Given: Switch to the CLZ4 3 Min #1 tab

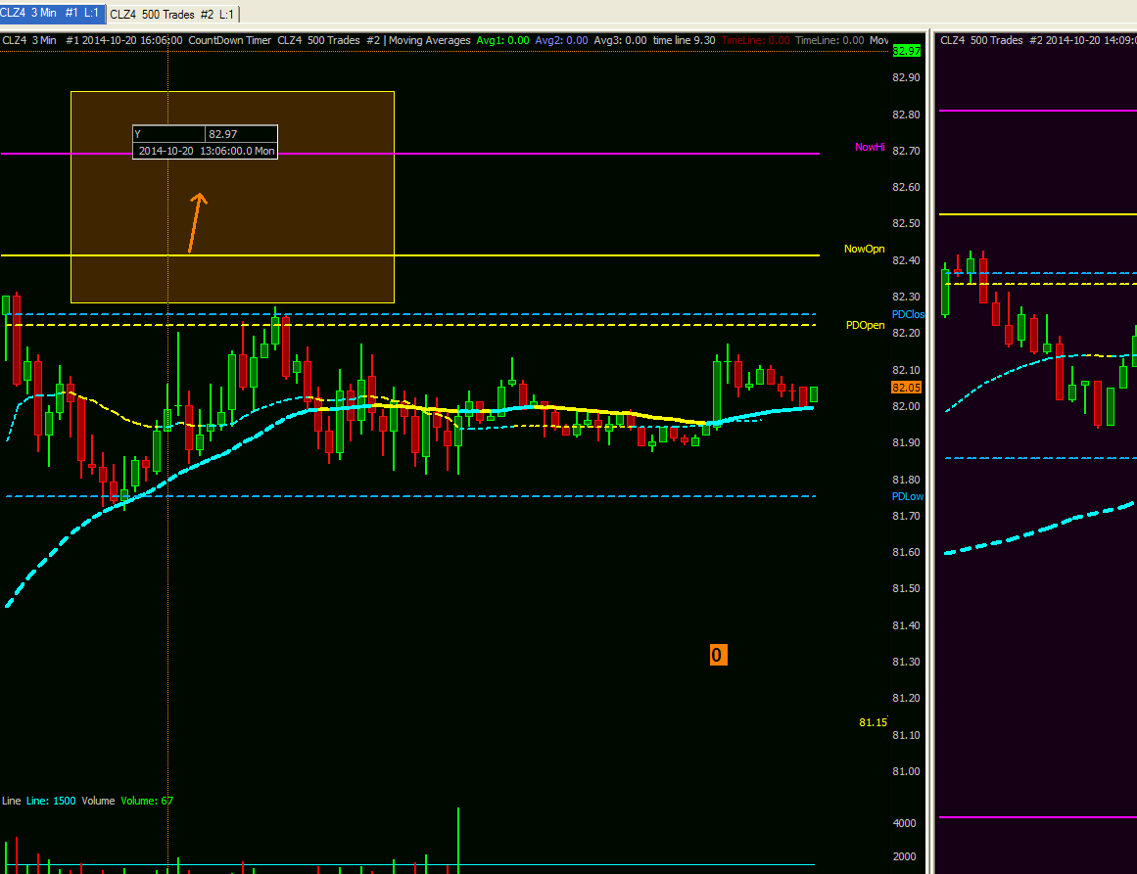Looking at the screenshot, I should [x=52, y=13].
